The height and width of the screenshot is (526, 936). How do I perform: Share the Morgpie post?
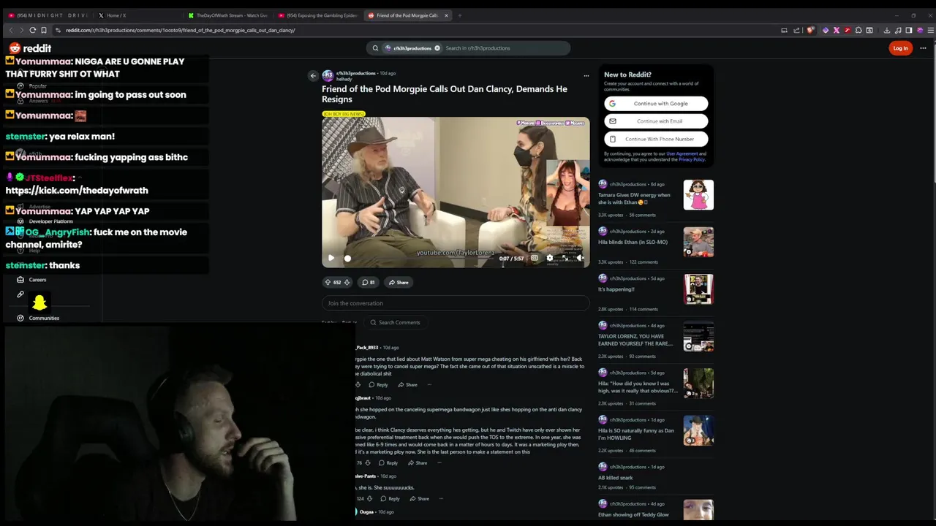(x=399, y=282)
